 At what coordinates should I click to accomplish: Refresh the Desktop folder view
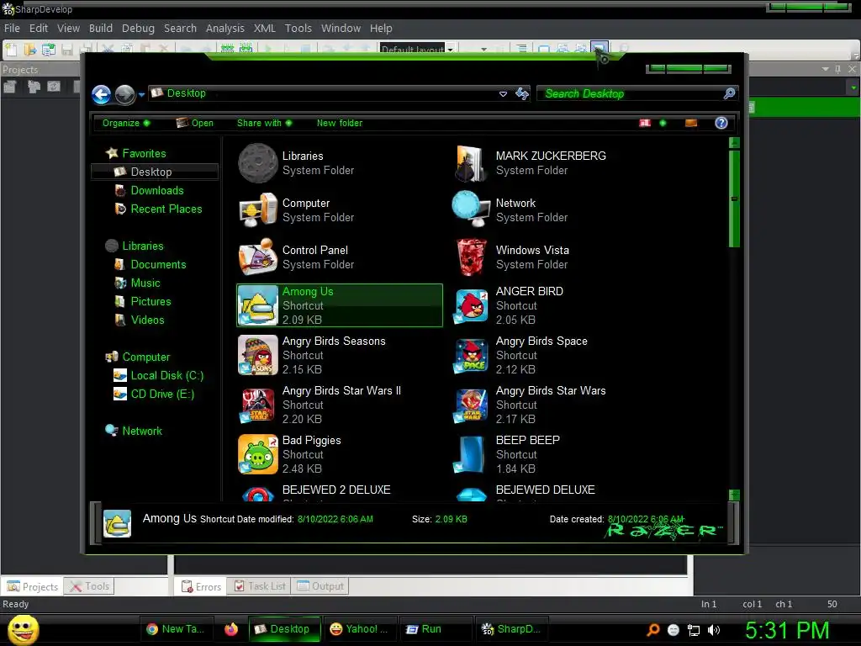[522, 94]
